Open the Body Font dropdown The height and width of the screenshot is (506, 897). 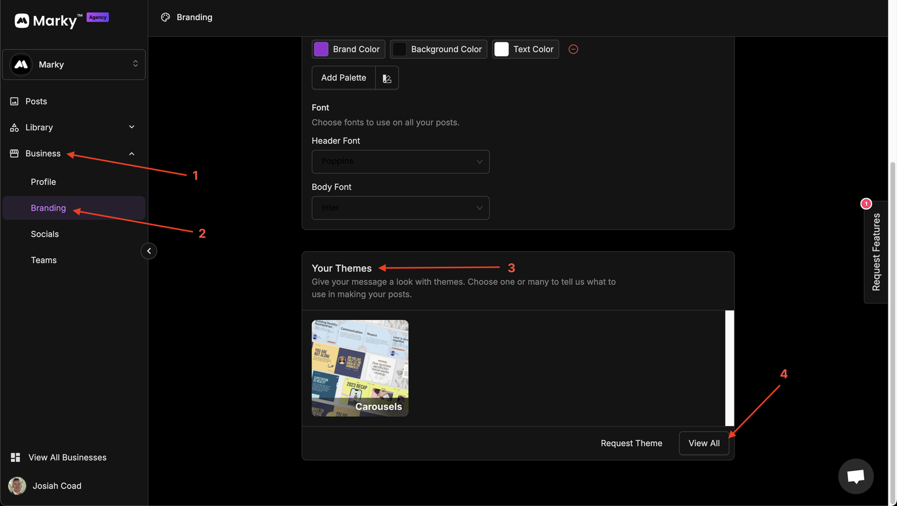click(400, 208)
